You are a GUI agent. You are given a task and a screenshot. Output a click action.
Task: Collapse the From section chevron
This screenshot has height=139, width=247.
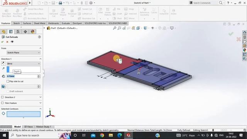click(40, 48)
